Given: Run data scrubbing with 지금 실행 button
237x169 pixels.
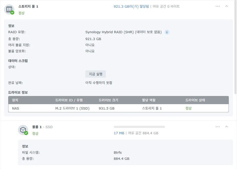Looking at the screenshot, I should 95,74.
